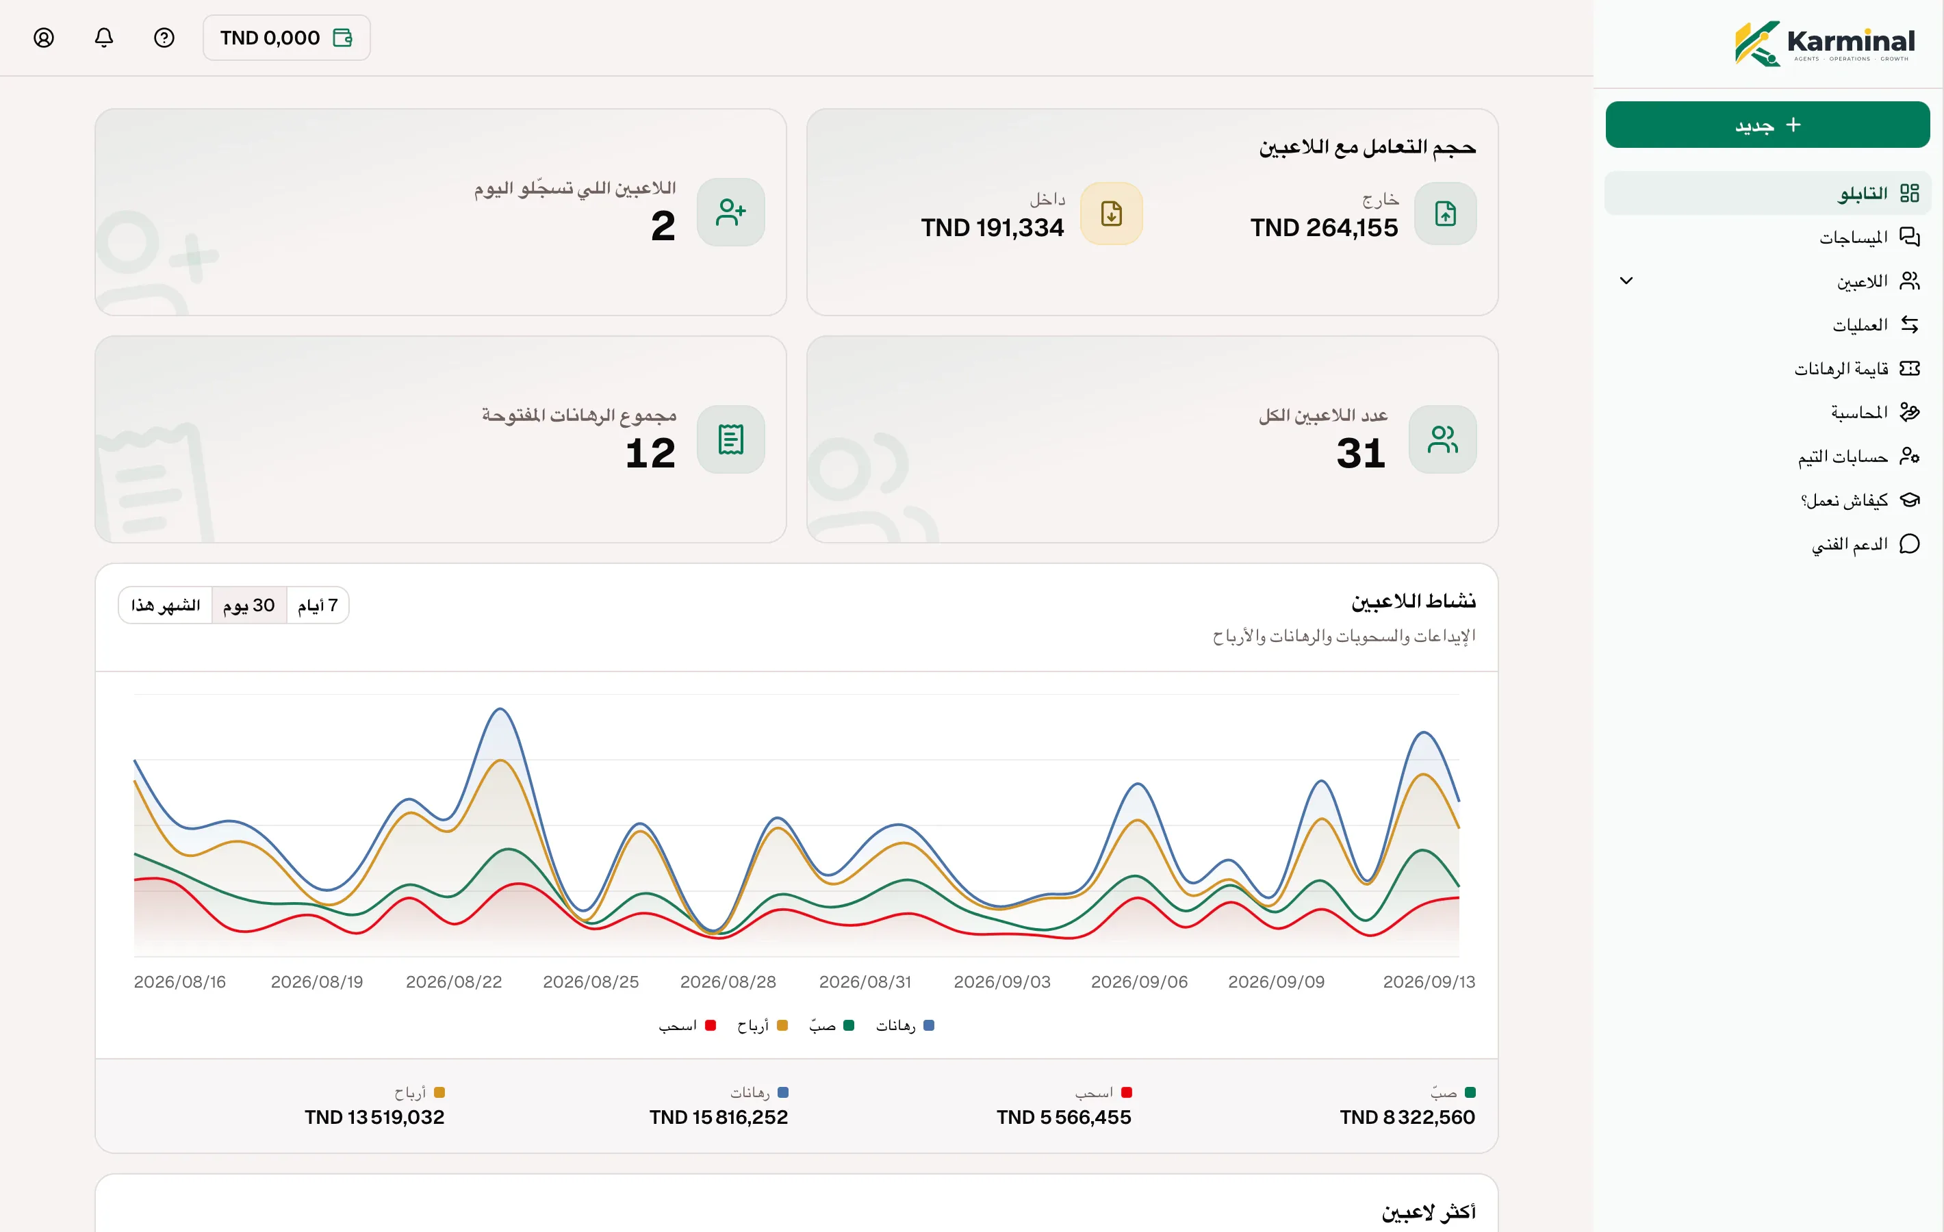Click the total players count icon
This screenshot has height=1232, width=1944.
[x=1443, y=439]
